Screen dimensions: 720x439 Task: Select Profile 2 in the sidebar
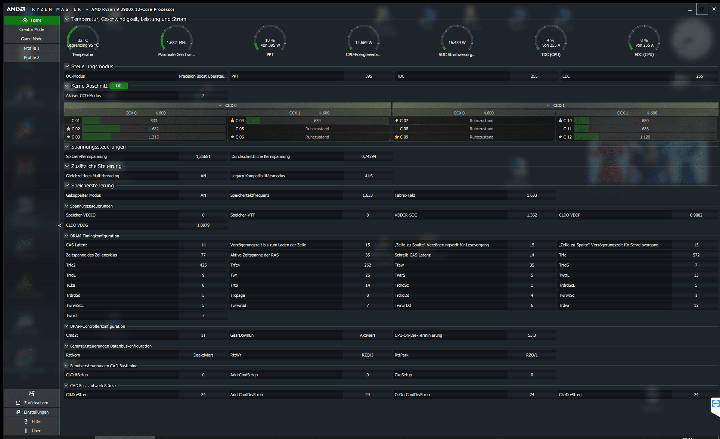32,57
